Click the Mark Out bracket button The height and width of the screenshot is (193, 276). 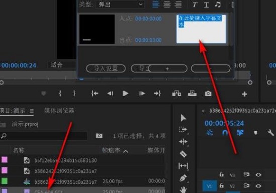pos(74,93)
